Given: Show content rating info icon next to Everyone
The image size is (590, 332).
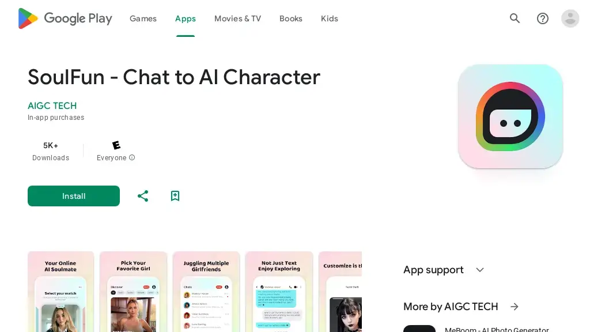Looking at the screenshot, I should (132, 157).
